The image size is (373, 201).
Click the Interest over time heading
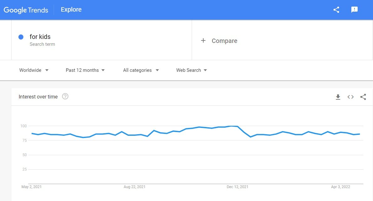[x=38, y=97]
